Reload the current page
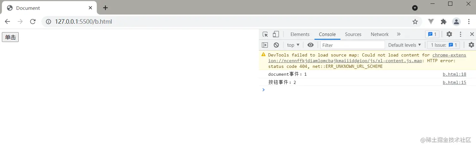The height and width of the screenshot is (148, 476). click(33, 21)
